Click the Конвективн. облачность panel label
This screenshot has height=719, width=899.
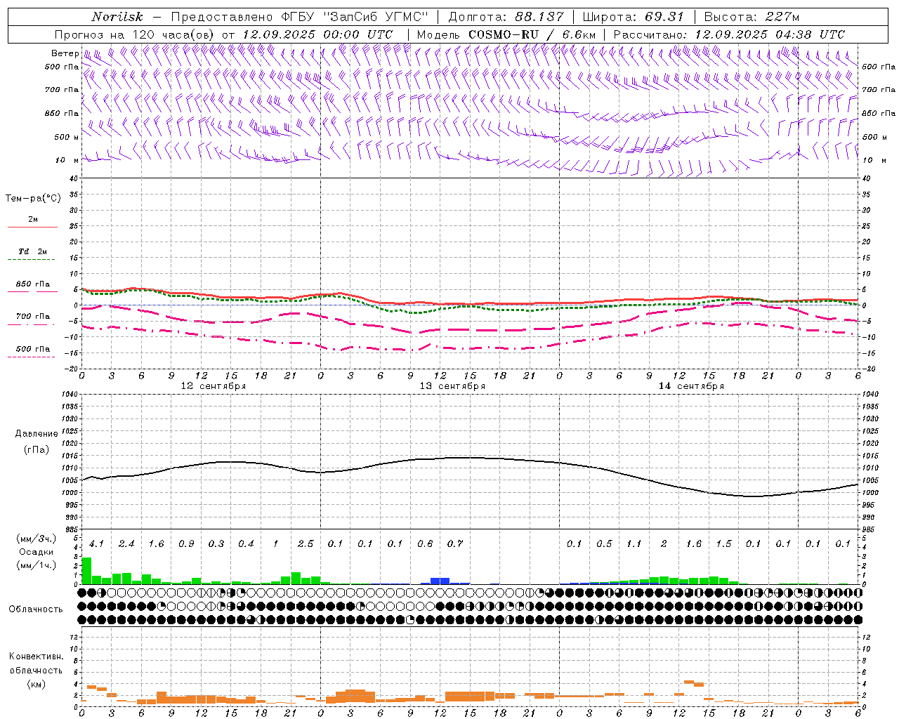pyautogui.click(x=36, y=670)
